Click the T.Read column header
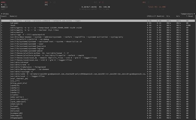The width and height of the screenshot is (196, 120). click(x=190, y=16)
